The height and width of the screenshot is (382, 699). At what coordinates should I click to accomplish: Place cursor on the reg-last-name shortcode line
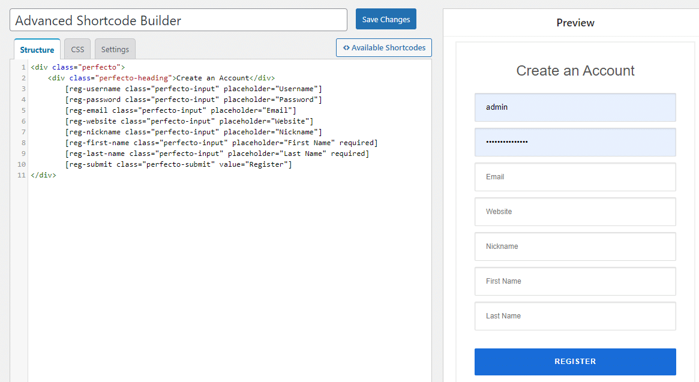[217, 154]
